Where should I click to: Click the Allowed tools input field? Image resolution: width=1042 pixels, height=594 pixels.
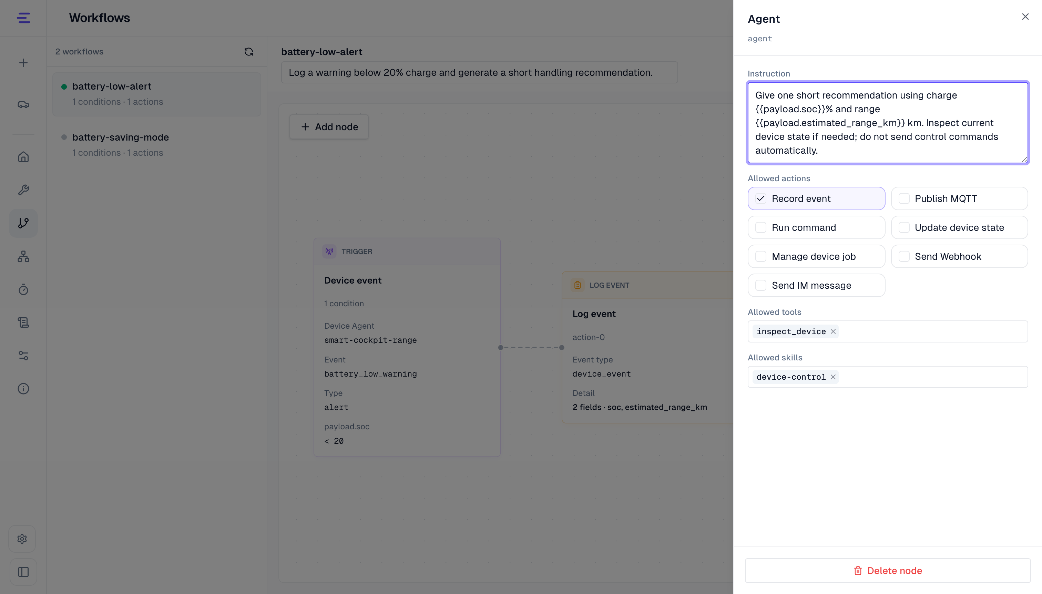[887, 332]
